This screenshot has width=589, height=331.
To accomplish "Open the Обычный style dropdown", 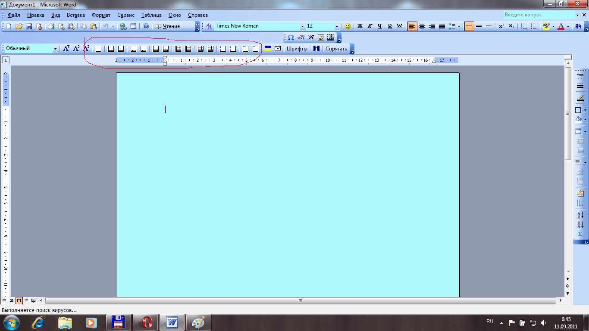I will point(55,49).
